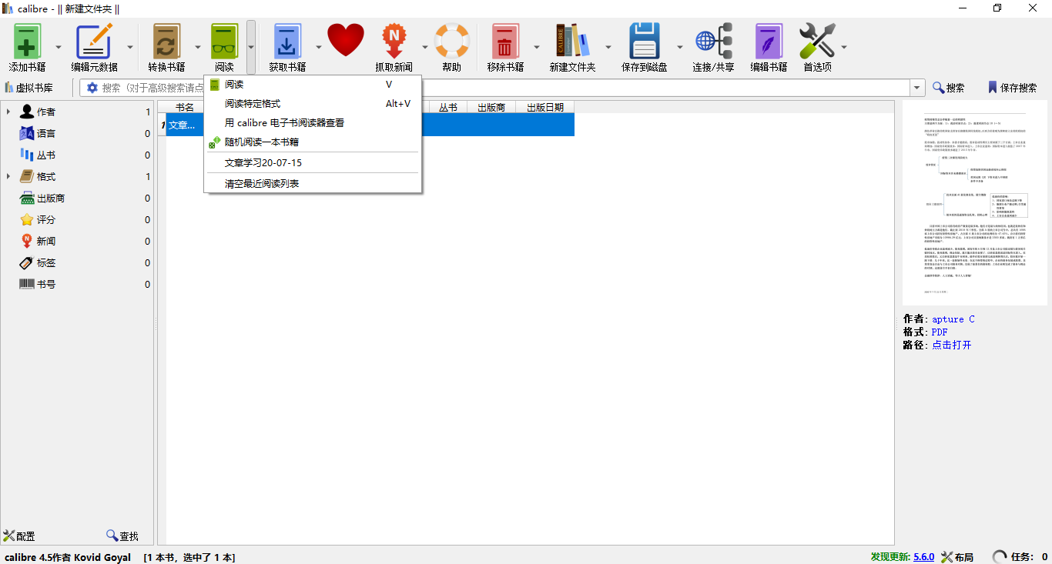The image size is (1052, 564).
Task: Expand the 格式 (Formats) tree node
Action: pos(8,177)
